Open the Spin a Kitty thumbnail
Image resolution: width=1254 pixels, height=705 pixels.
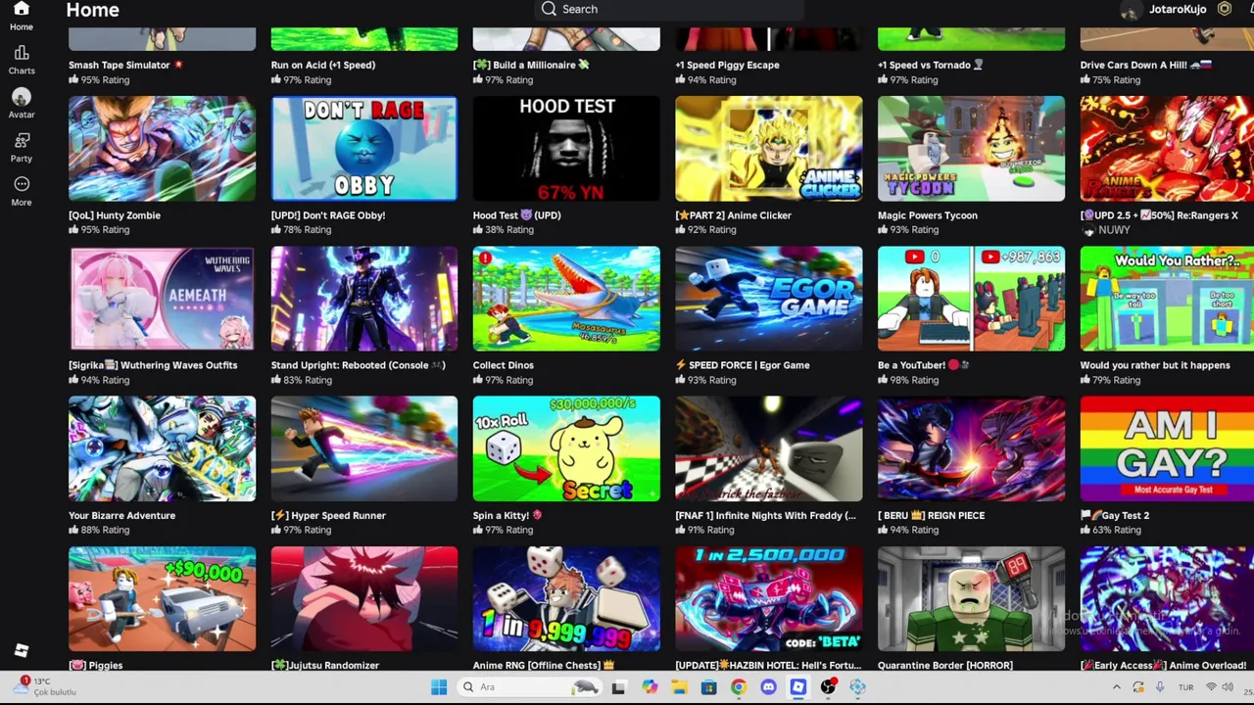[x=566, y=448]
